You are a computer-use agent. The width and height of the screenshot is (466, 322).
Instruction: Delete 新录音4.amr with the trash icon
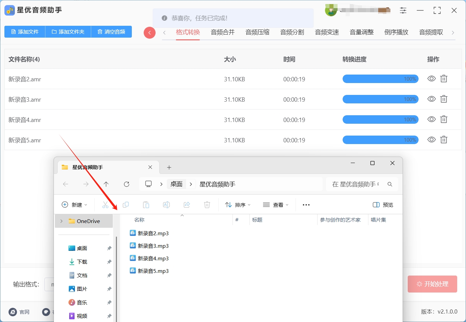coord(444,119)
